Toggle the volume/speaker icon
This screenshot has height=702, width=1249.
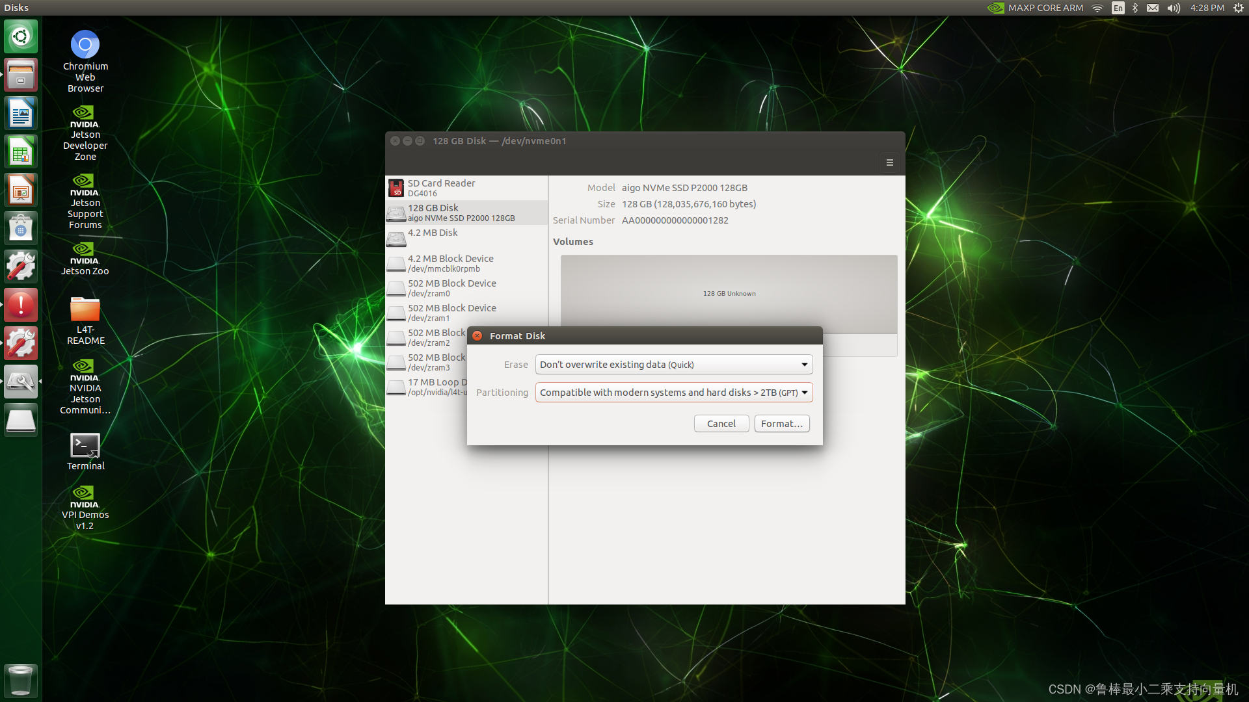click(1175, 8)
